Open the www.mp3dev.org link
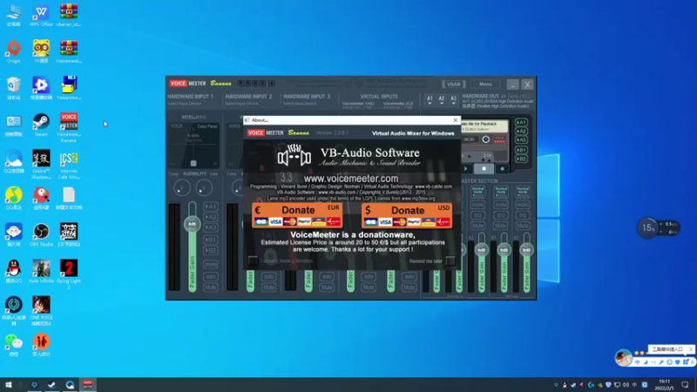 pos(418,199)
